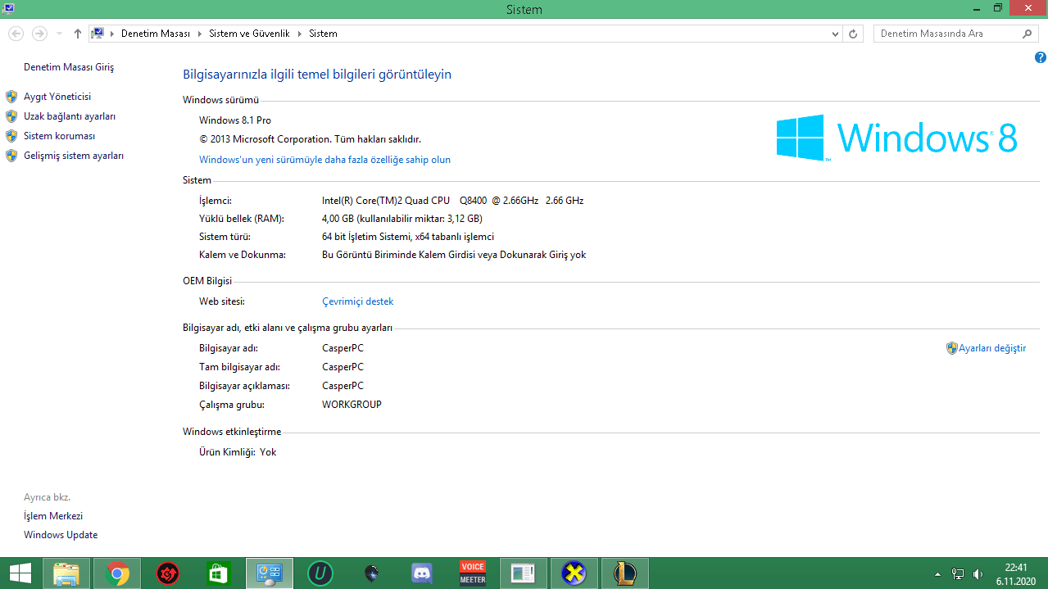Open Aygıt Yöneticisi

click(x=57, y=97)
